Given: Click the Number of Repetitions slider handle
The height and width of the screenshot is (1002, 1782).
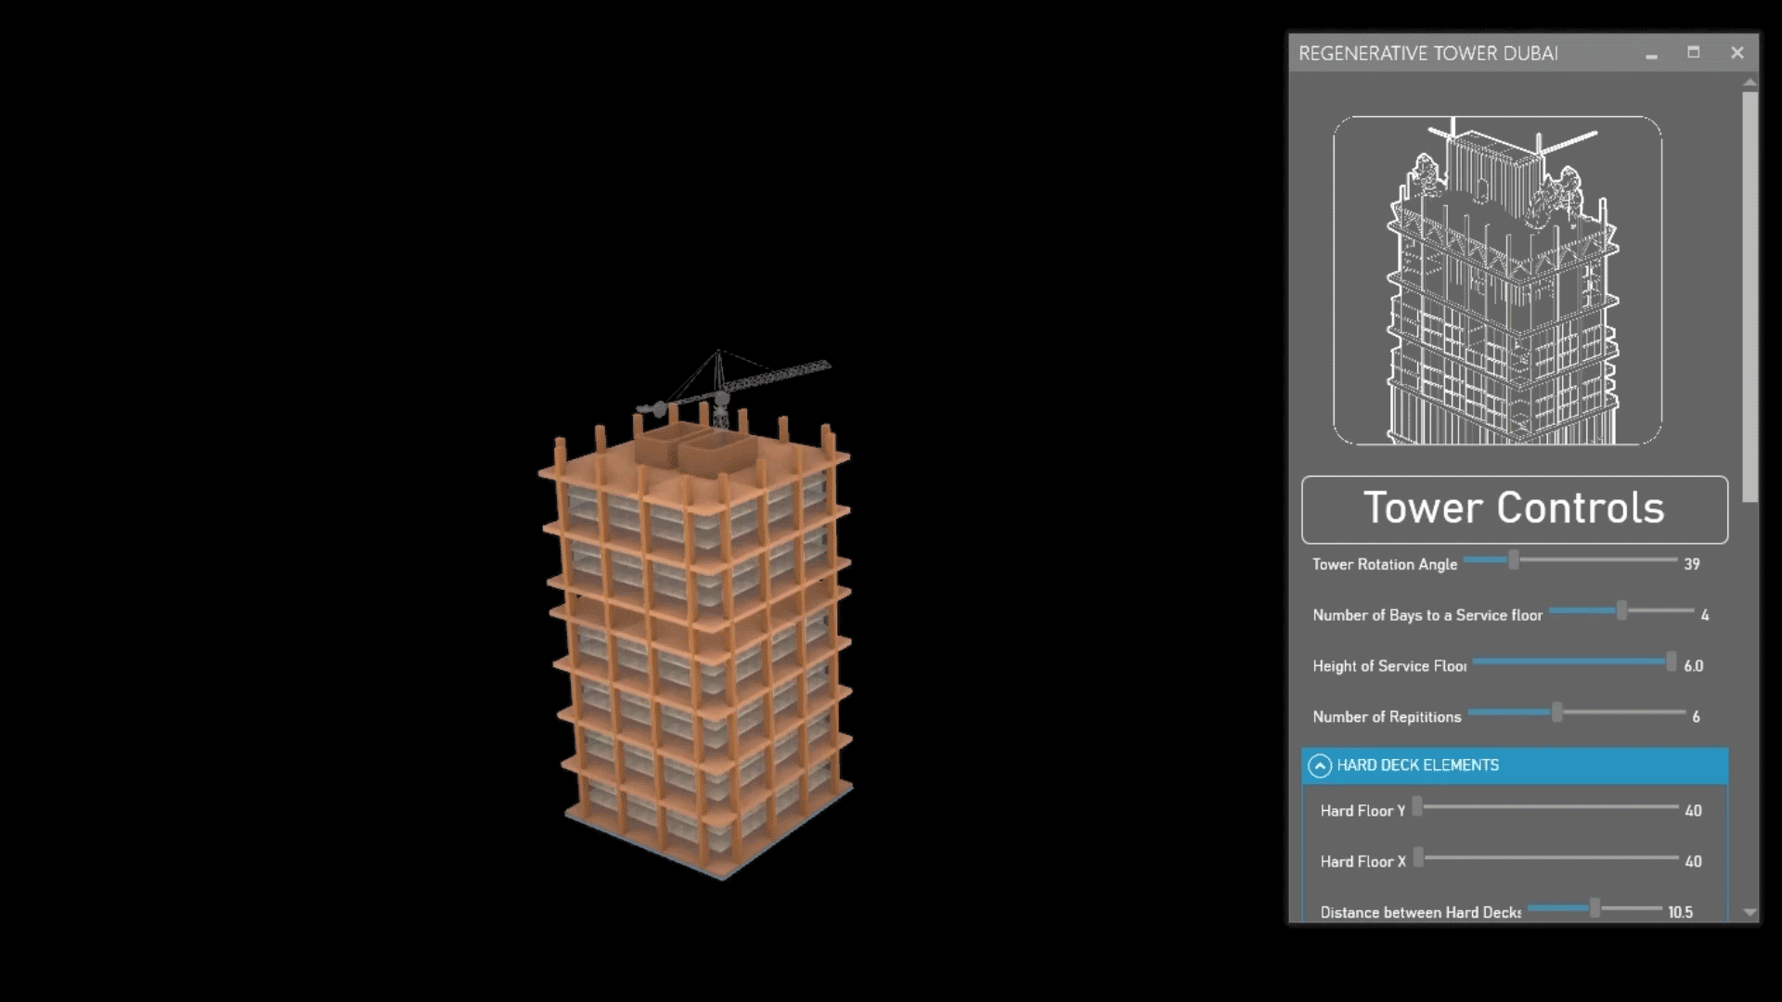Looking at the screenshot, I should [1557, 713].
